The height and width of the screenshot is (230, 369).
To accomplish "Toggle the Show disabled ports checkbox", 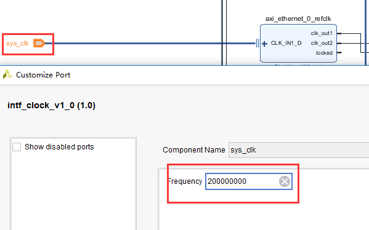I will point(17,147).
